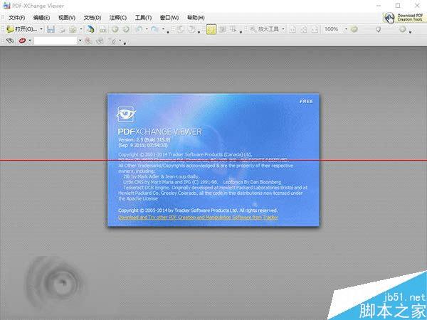Open the 放大工具 dropdown arrow

[283, 29]
